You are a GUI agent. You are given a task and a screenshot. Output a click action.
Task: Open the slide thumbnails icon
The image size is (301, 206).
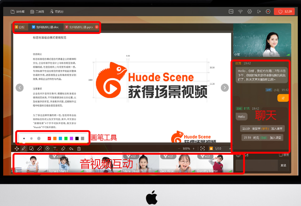(211, 149)
